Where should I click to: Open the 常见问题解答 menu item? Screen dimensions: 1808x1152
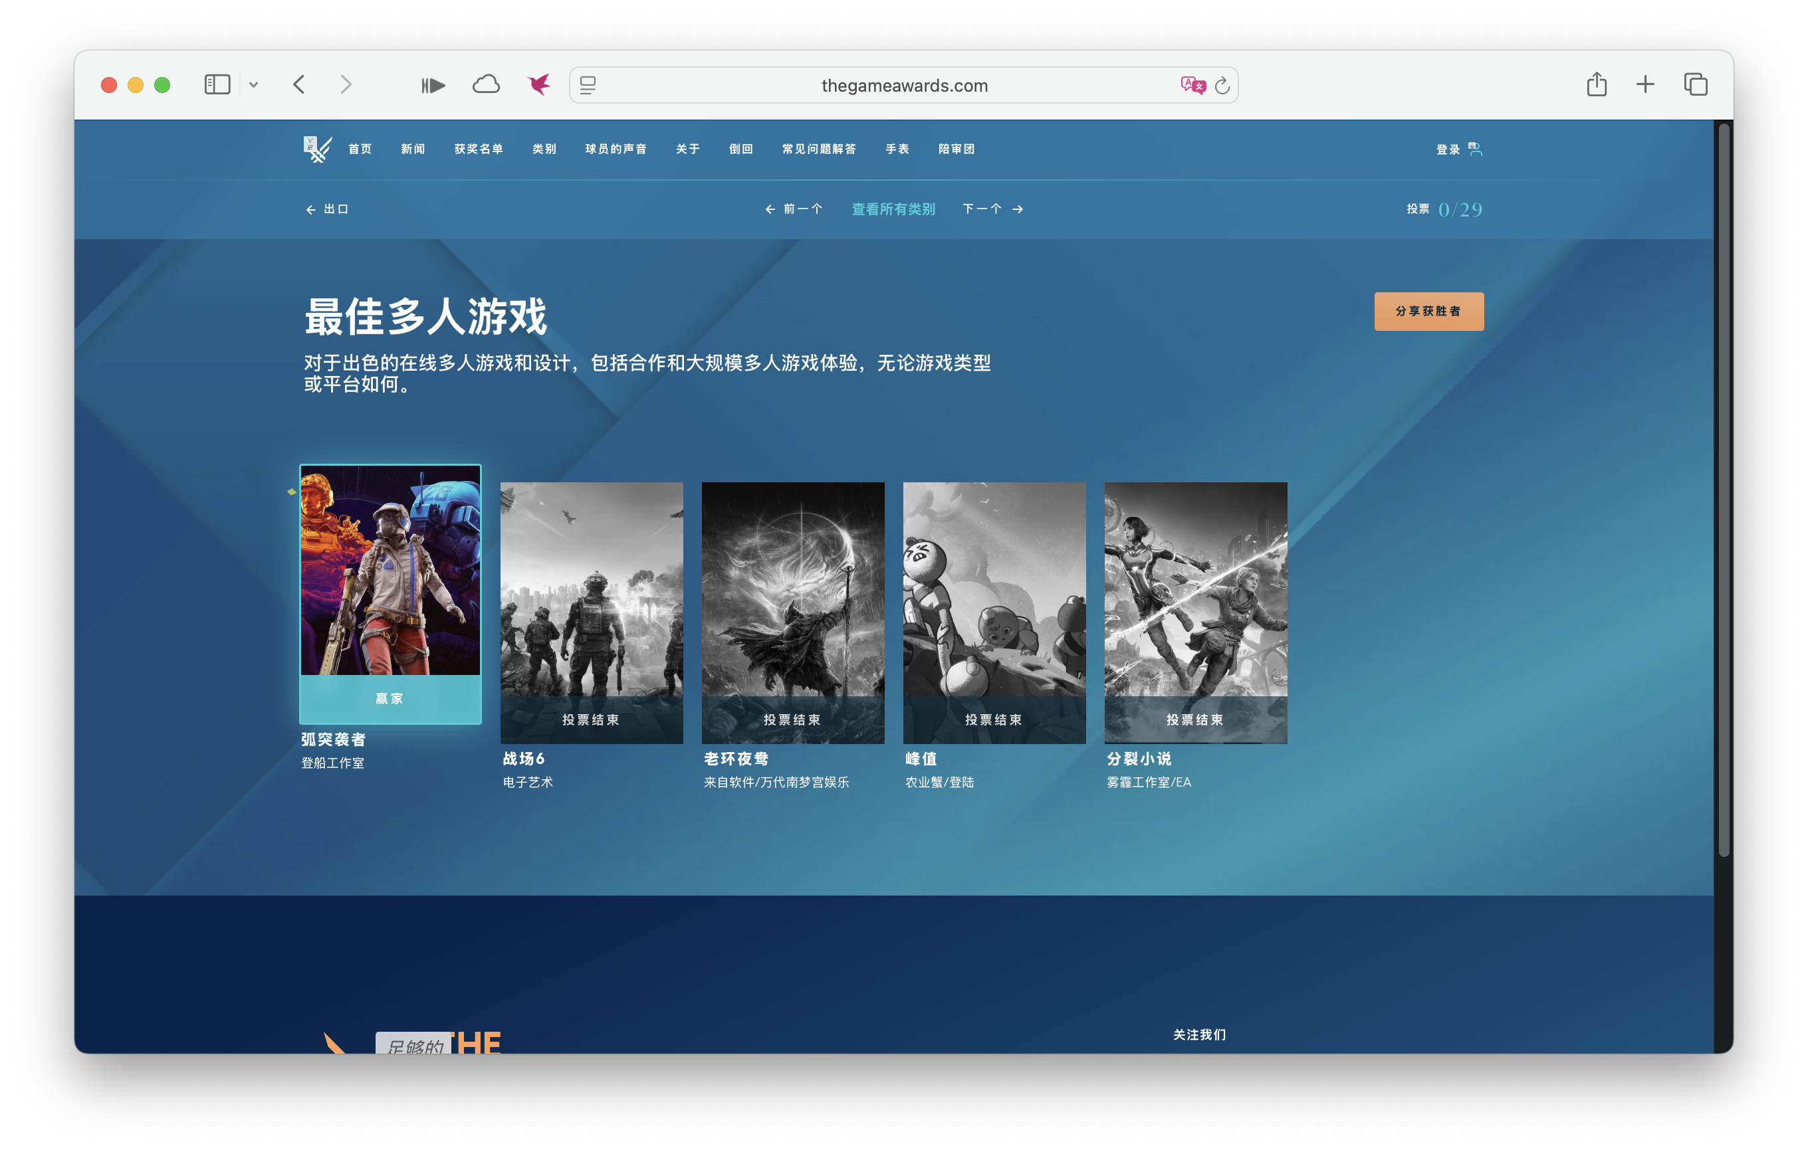[819, 149]
